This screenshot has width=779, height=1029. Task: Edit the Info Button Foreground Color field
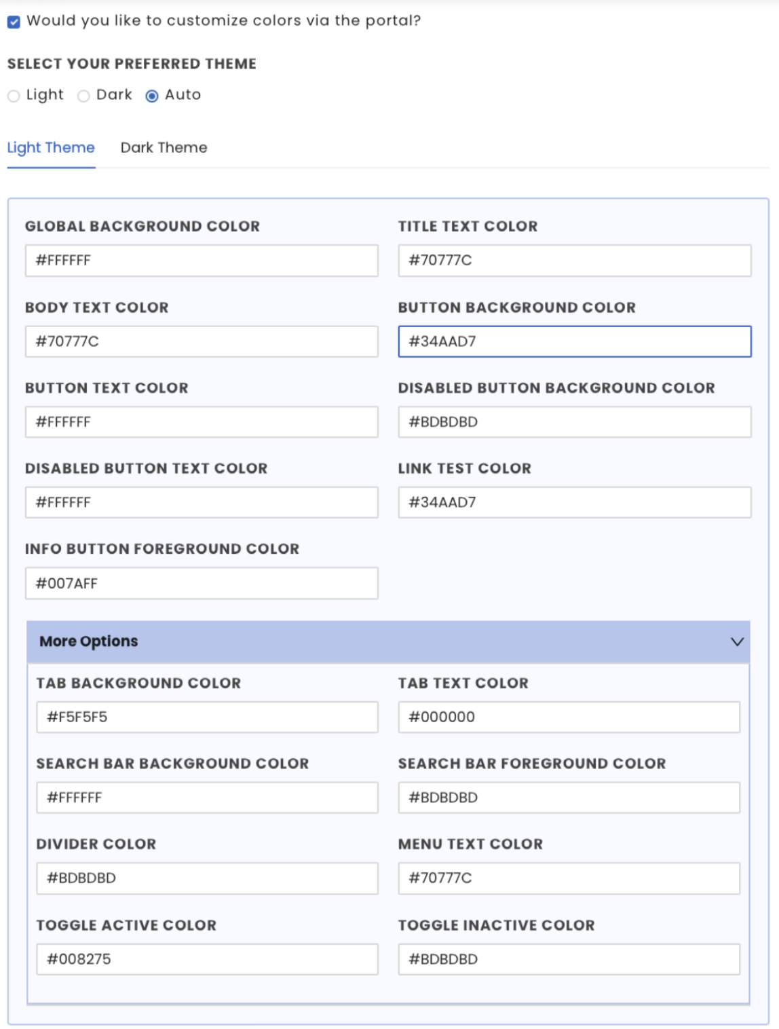[x=202, y=584]
